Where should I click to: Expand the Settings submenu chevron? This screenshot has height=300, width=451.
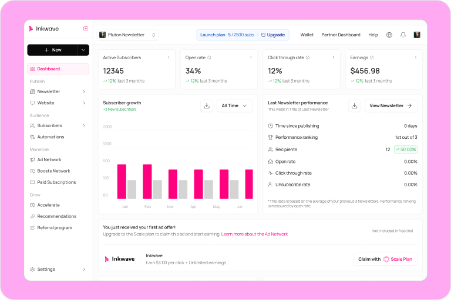coord(84,270)
